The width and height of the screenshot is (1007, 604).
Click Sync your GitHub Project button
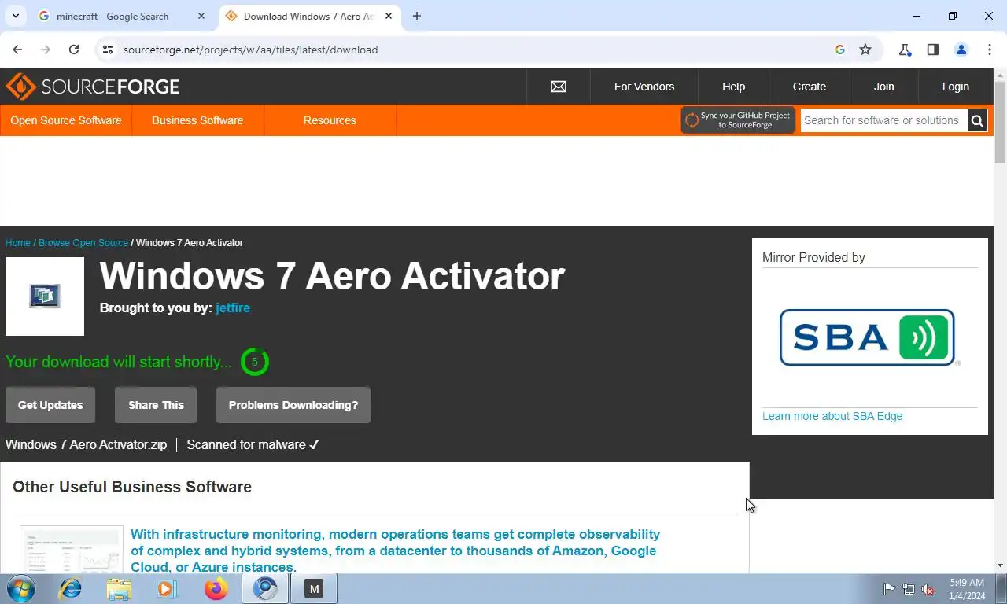coord(737,120)
